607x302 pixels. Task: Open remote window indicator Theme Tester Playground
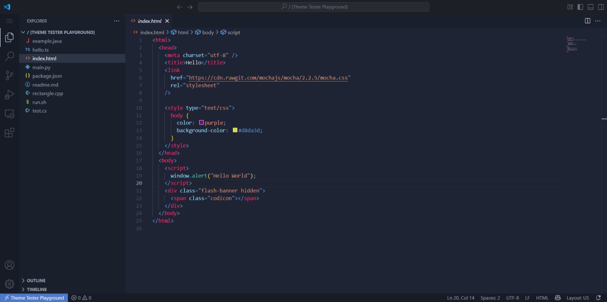34,298
